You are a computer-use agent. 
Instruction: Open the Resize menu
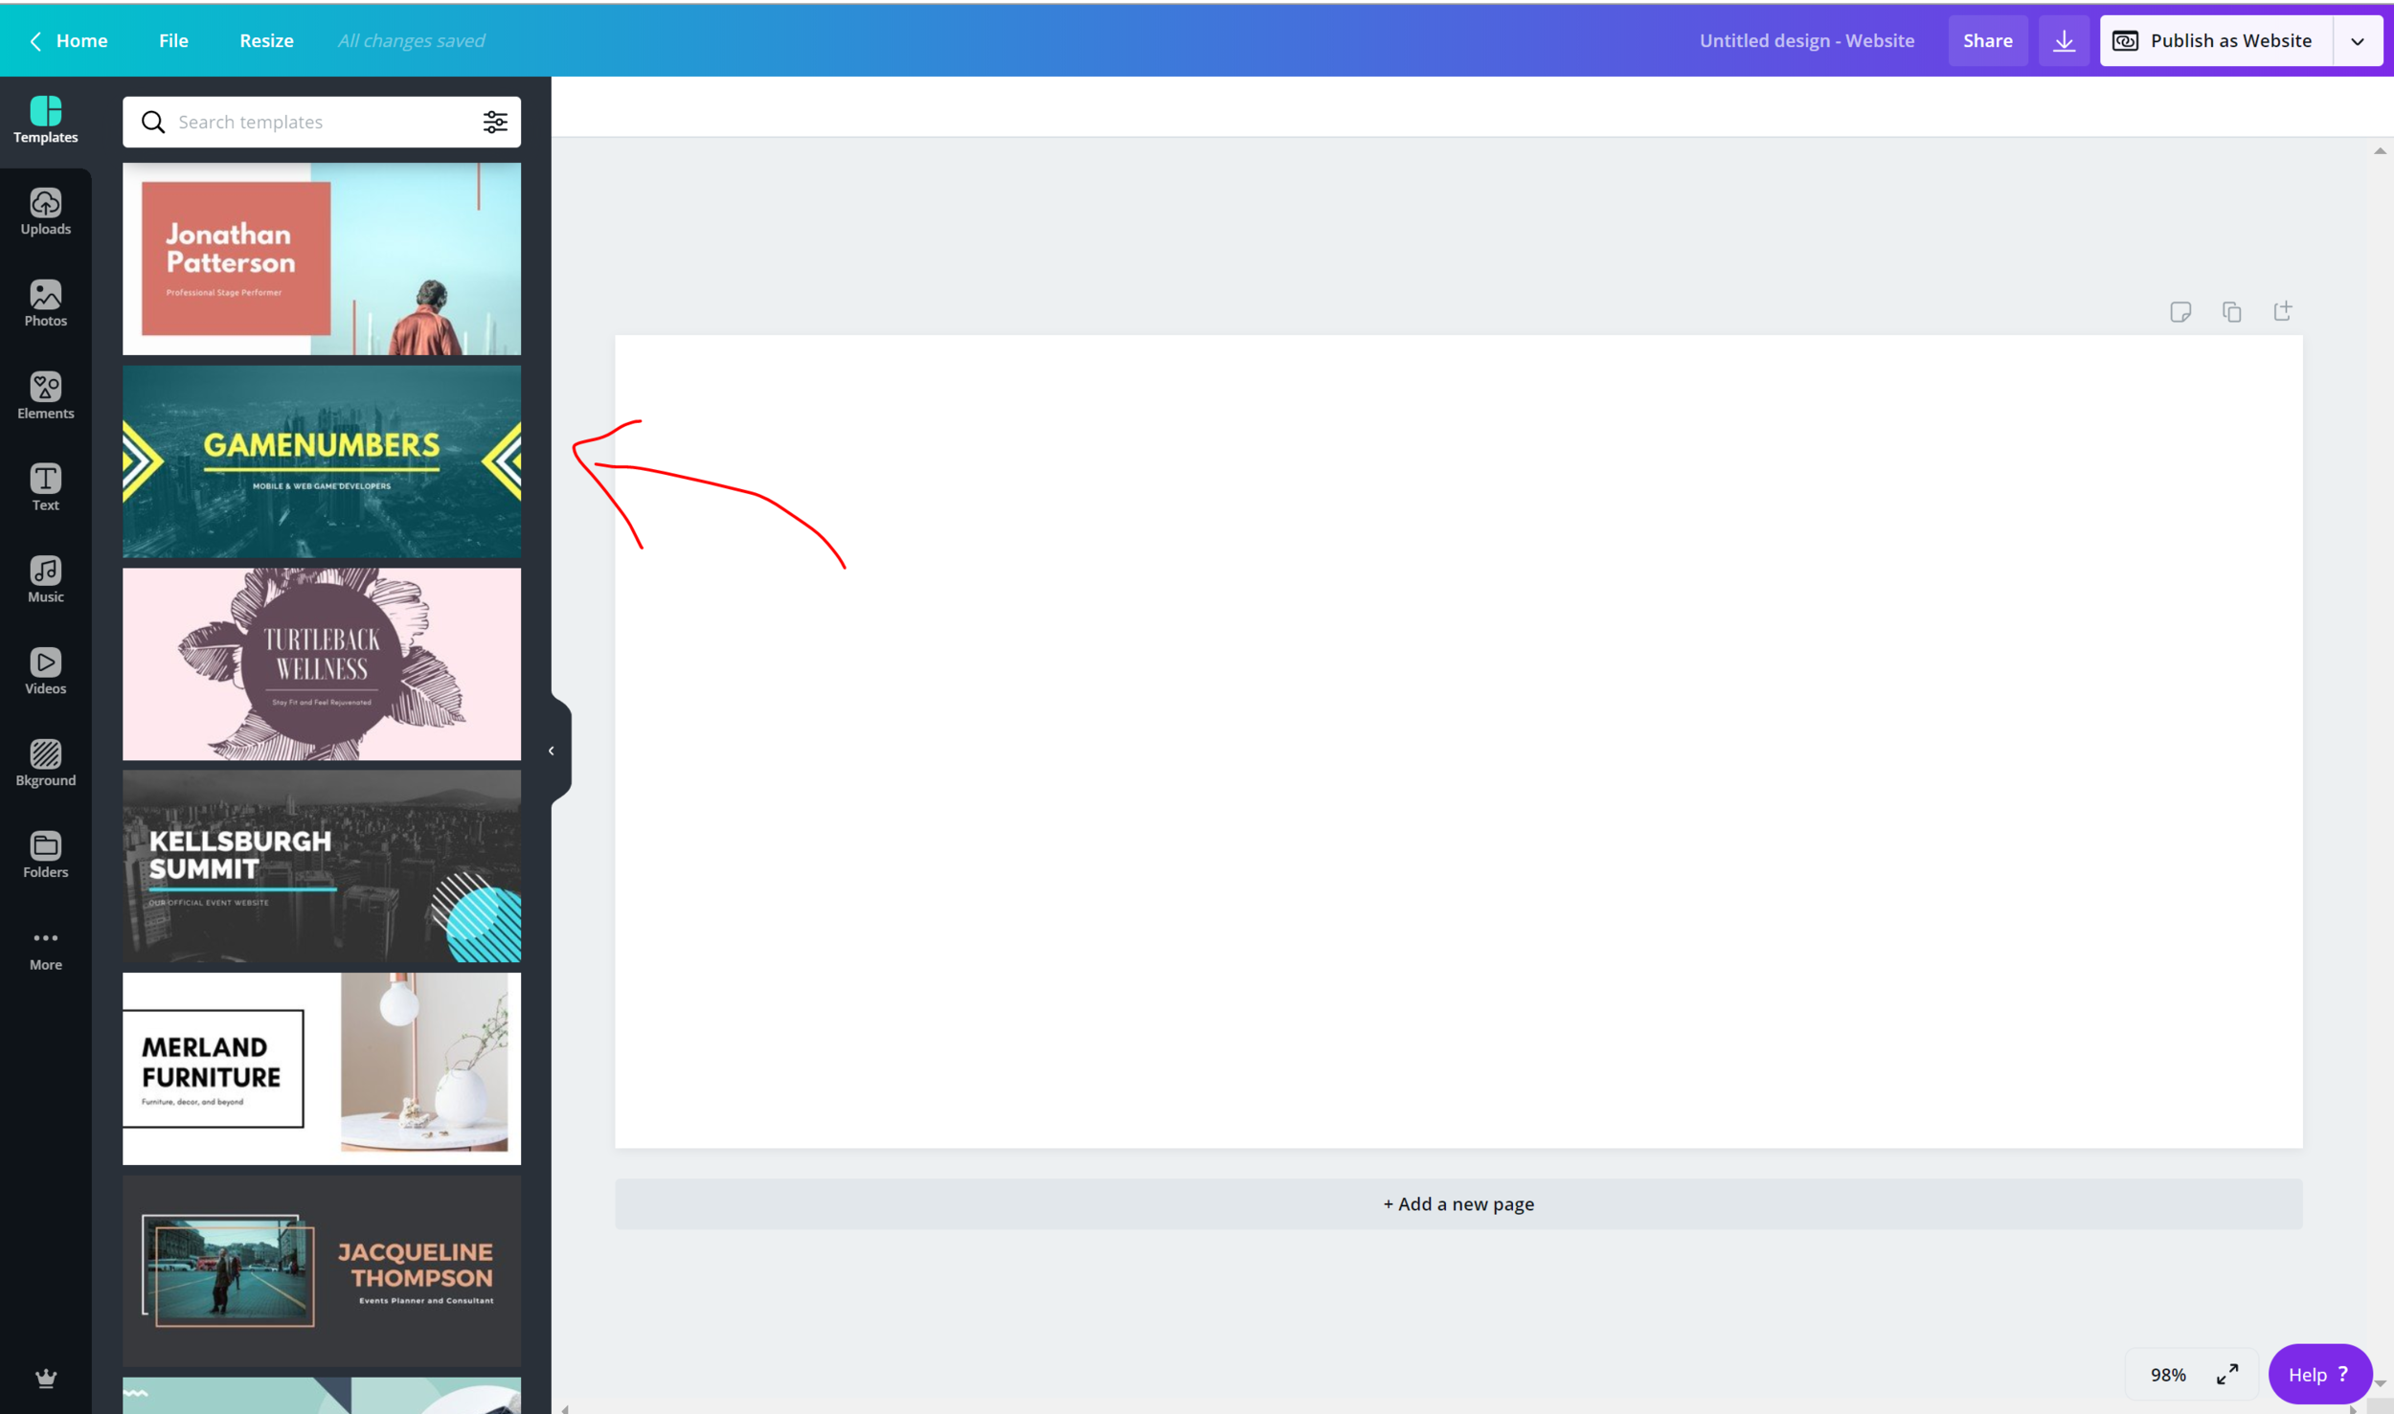pyautogui.click(x=266, y=40)
